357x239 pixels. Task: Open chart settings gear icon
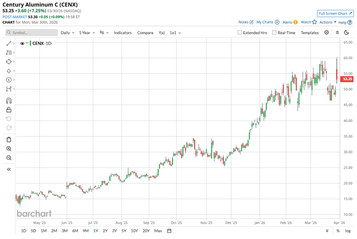(326, 33)
